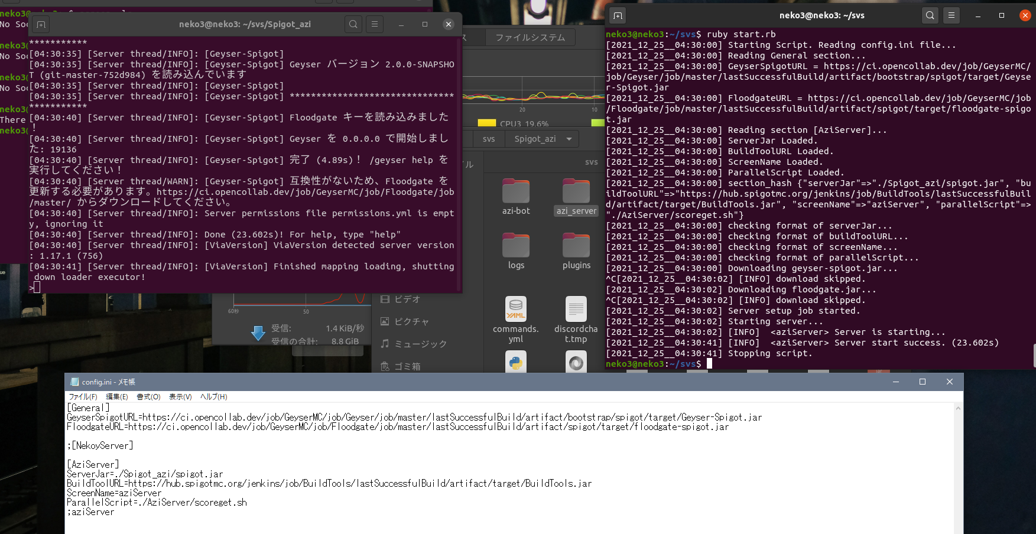
Task: Click the prompt line in Spigot_azi terminal
Action: coord(34,288)
